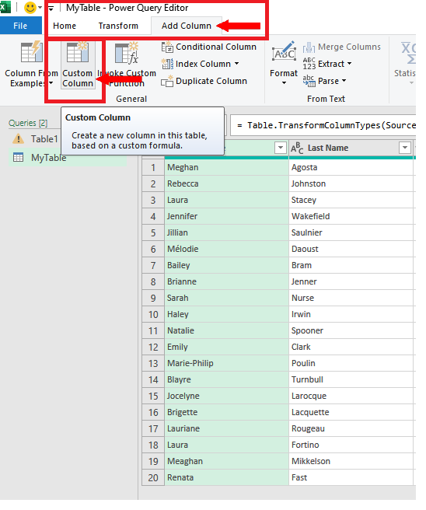Open the Quick Access Toolbar customize dropdown

(x=51, y=8)
